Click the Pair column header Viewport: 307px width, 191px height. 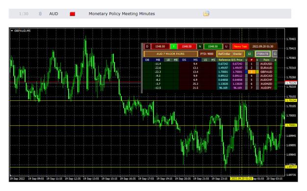pyautogui.click(x=266, y=60)
